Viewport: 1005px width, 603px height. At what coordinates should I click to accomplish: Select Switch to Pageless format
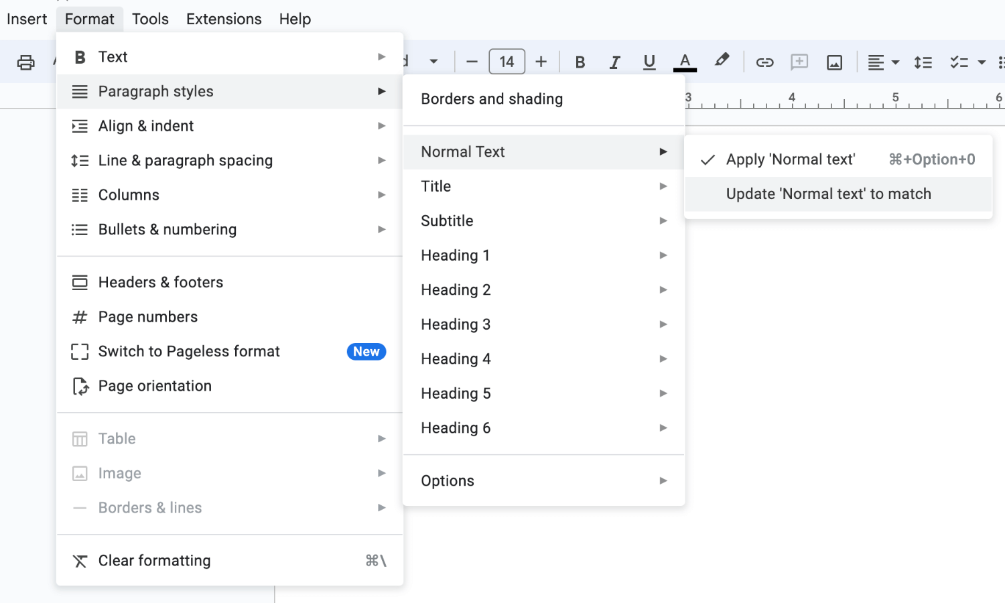click(x=230, y=352)
